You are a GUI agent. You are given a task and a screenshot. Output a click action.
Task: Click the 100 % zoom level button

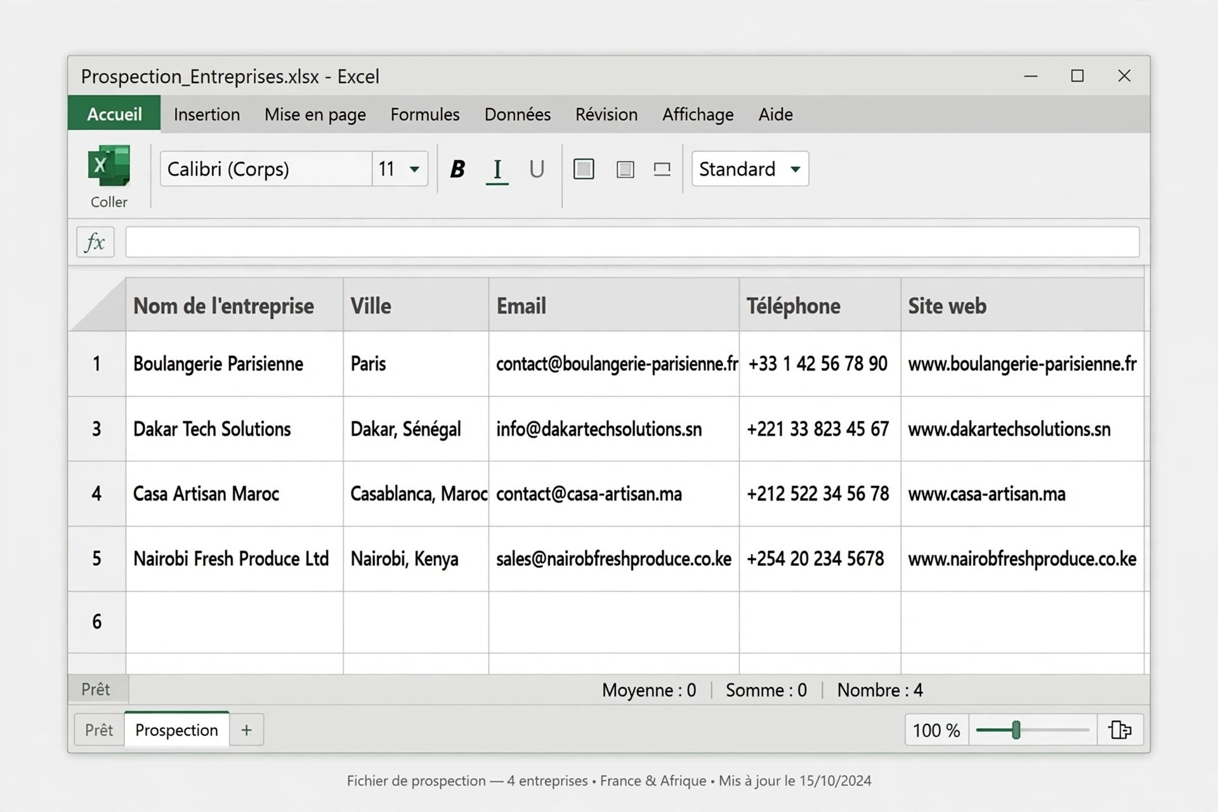[x=936, y=730]
